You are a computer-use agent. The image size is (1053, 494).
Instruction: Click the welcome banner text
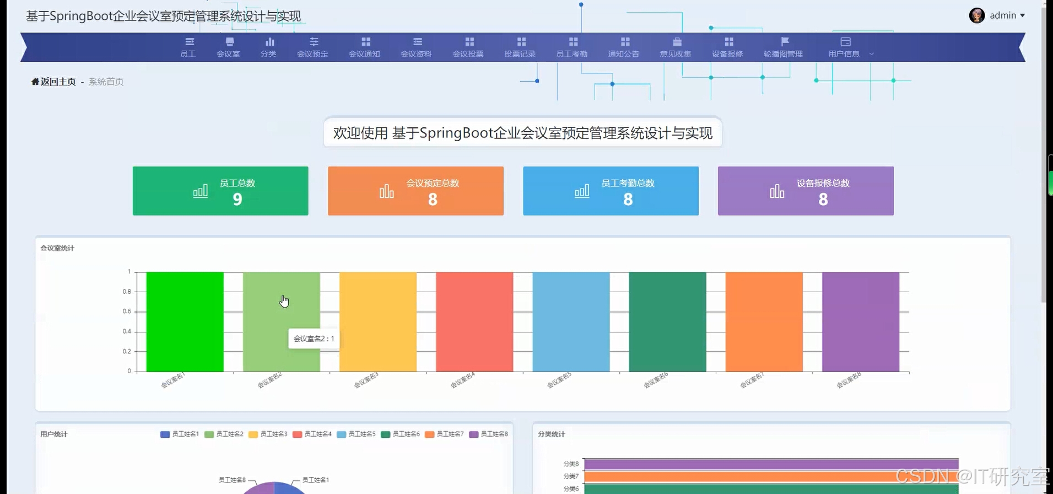[x=523, y=133]
